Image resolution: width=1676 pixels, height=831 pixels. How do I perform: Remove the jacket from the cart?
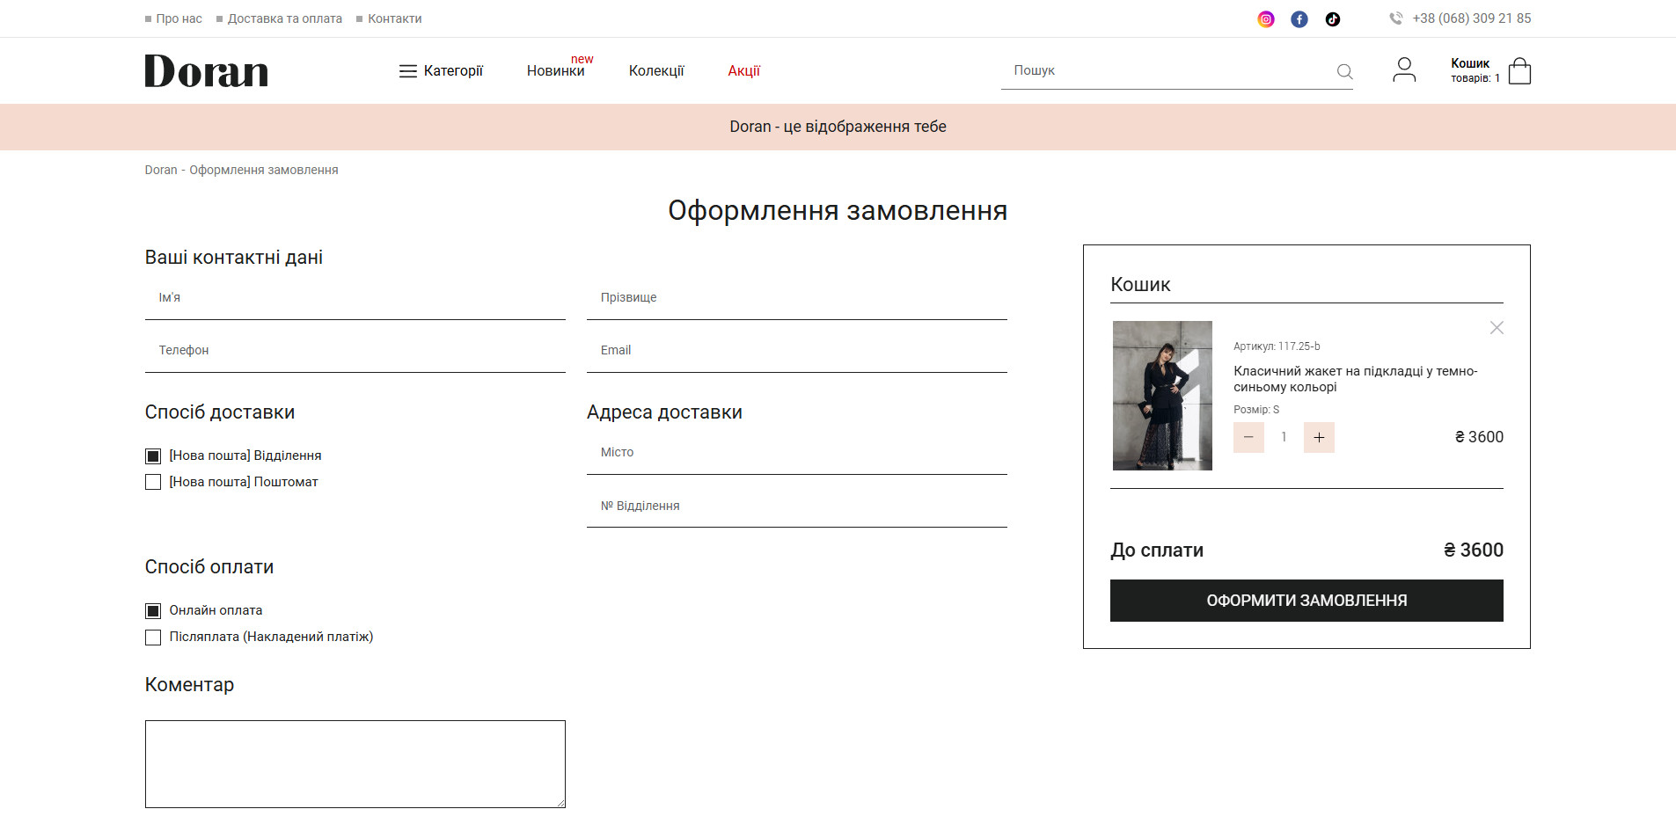(1497, 328)
